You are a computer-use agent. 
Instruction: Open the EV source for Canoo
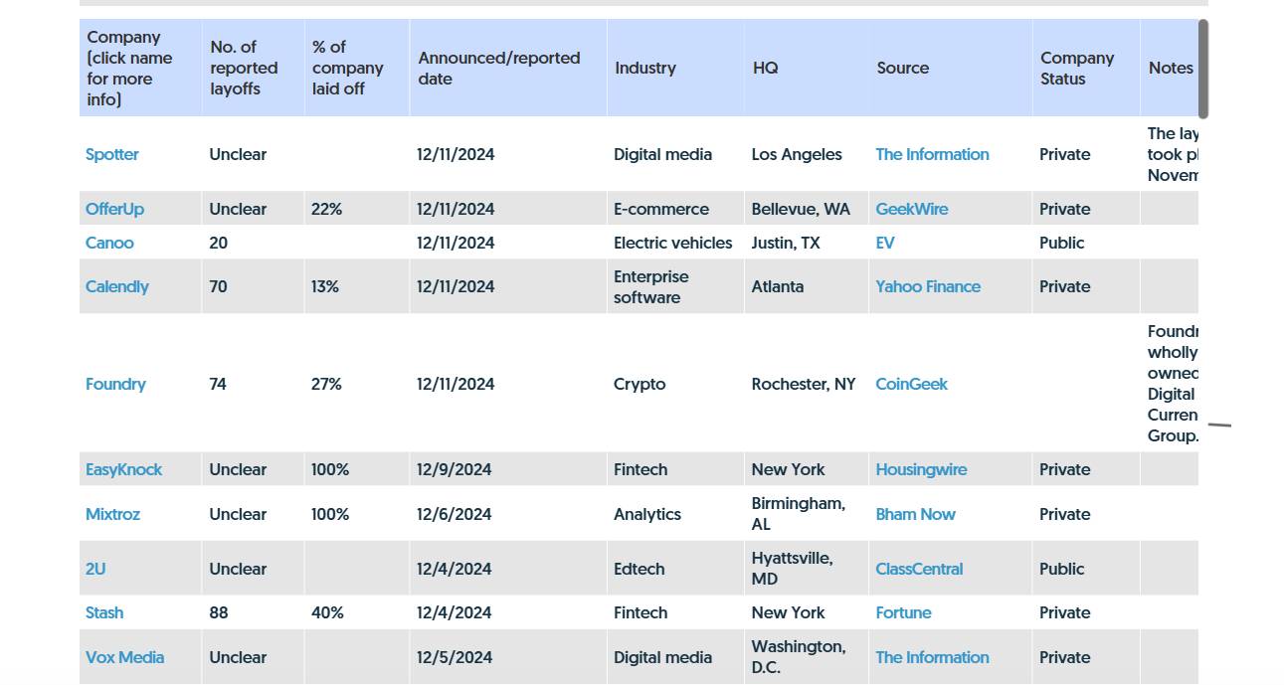coord(885,243)
